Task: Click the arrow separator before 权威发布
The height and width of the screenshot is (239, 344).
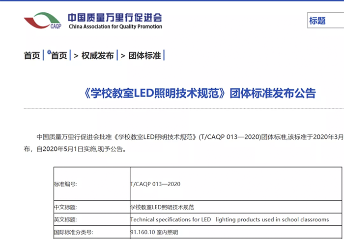Action: (76, 56)
